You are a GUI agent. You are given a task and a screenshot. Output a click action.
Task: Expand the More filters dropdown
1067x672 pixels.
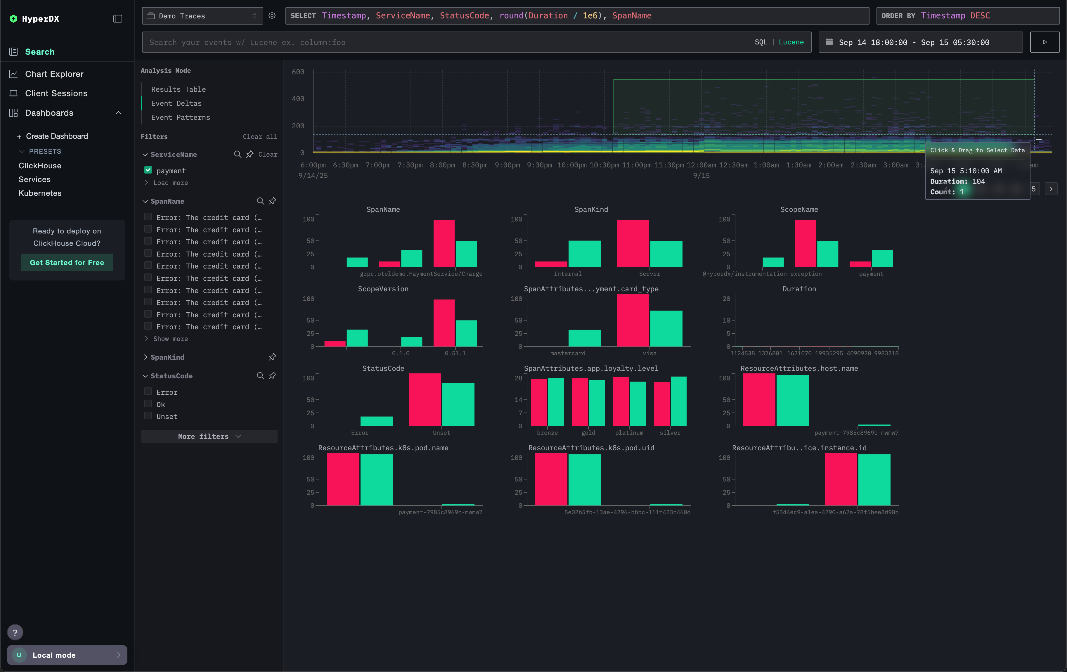(x=209, y=436)
